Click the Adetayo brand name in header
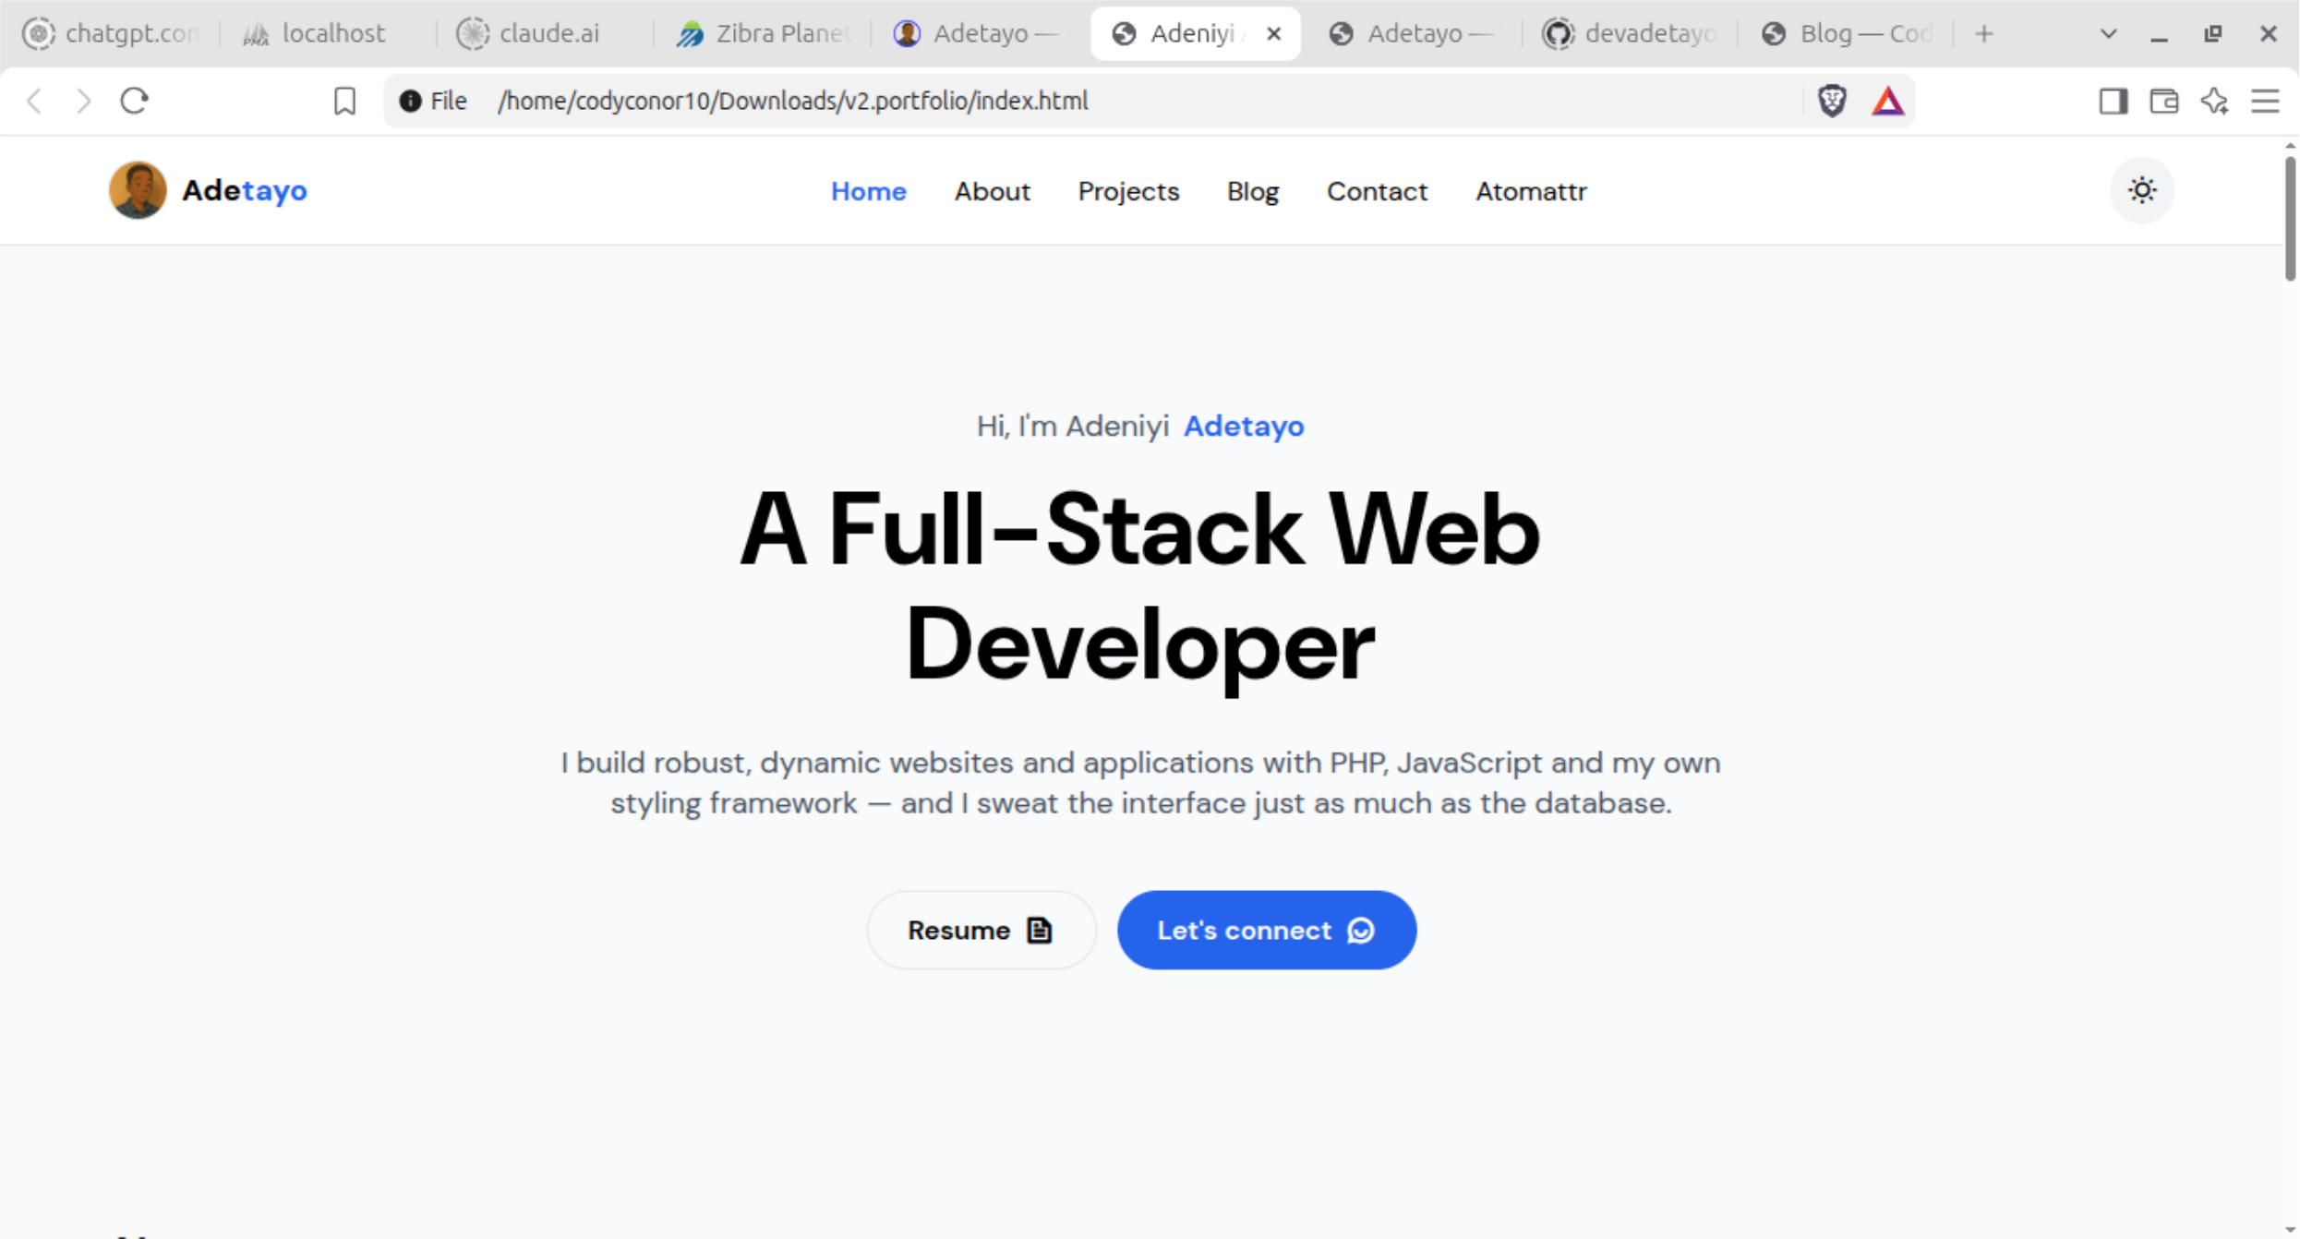This screenshot has width=2300, height=1239. [245, 190]
